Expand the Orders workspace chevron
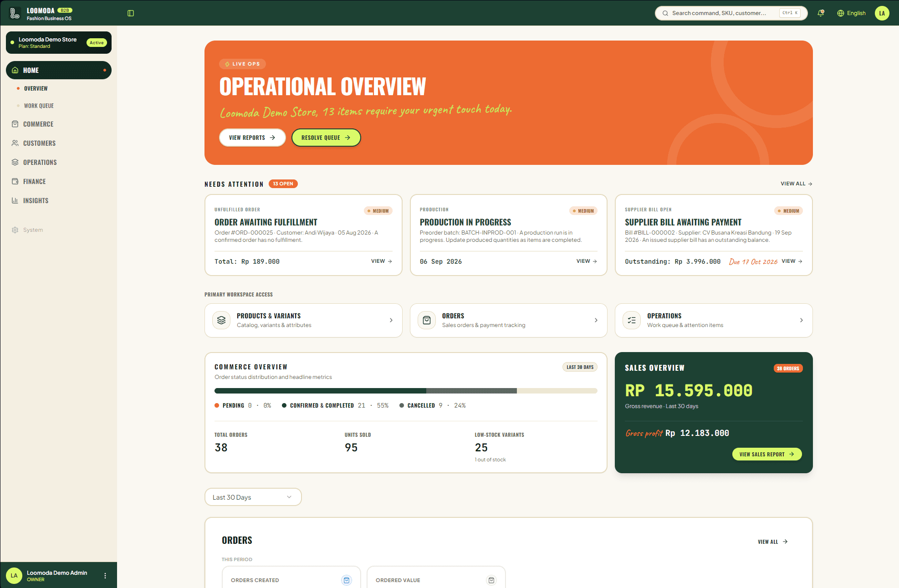 [x=596, y=320]
